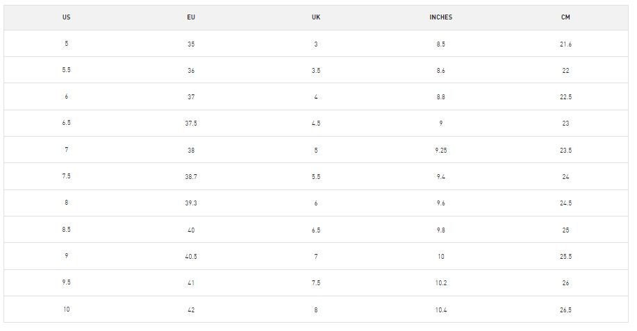This screenshot has width=637, height=331.
Task: Select the EU size 42 cell
Action: [191, 310]
